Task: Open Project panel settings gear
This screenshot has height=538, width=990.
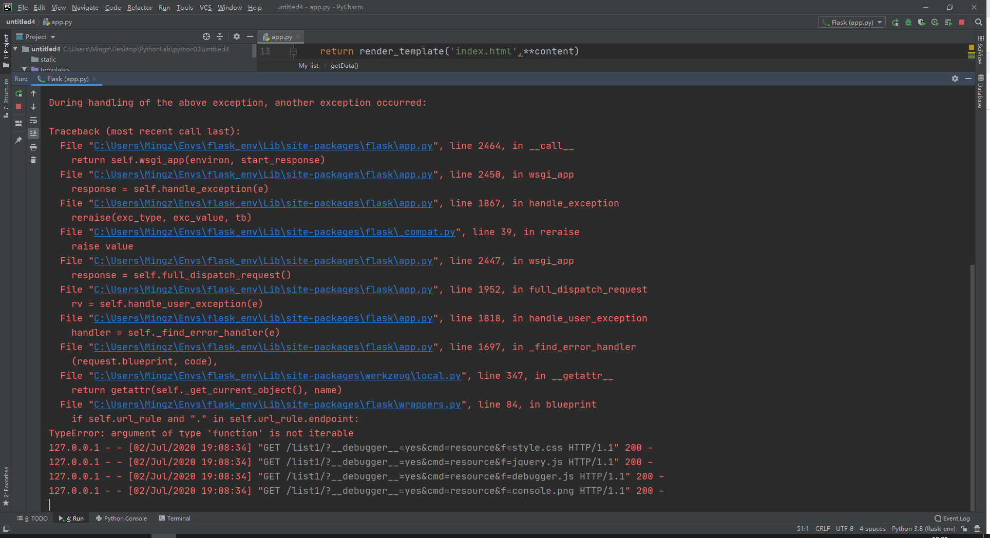Action: 237,36
